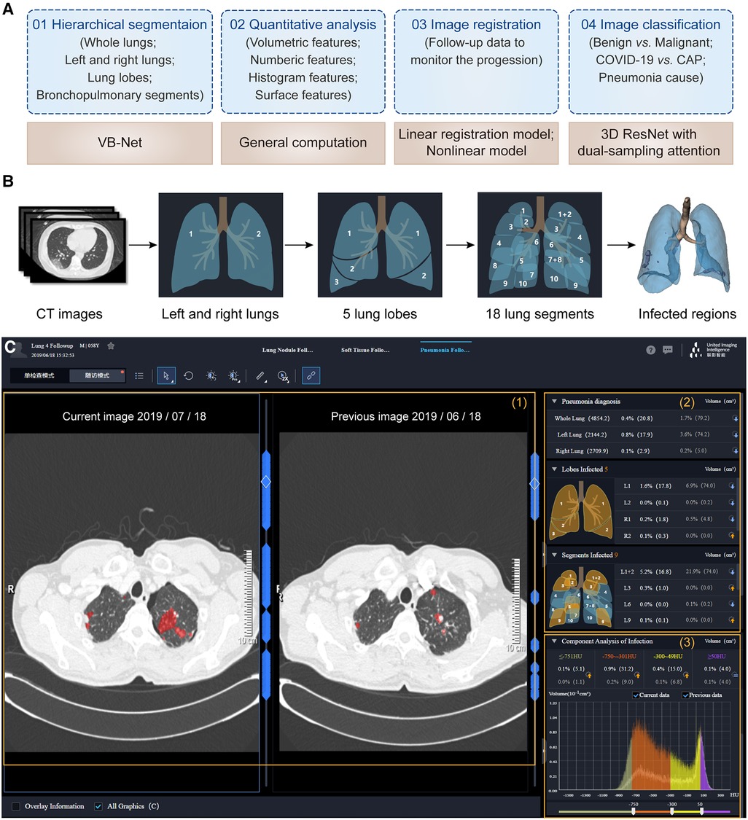Collapse the Lobes Infected section
The image size is (748, 820).
[555, 469]
